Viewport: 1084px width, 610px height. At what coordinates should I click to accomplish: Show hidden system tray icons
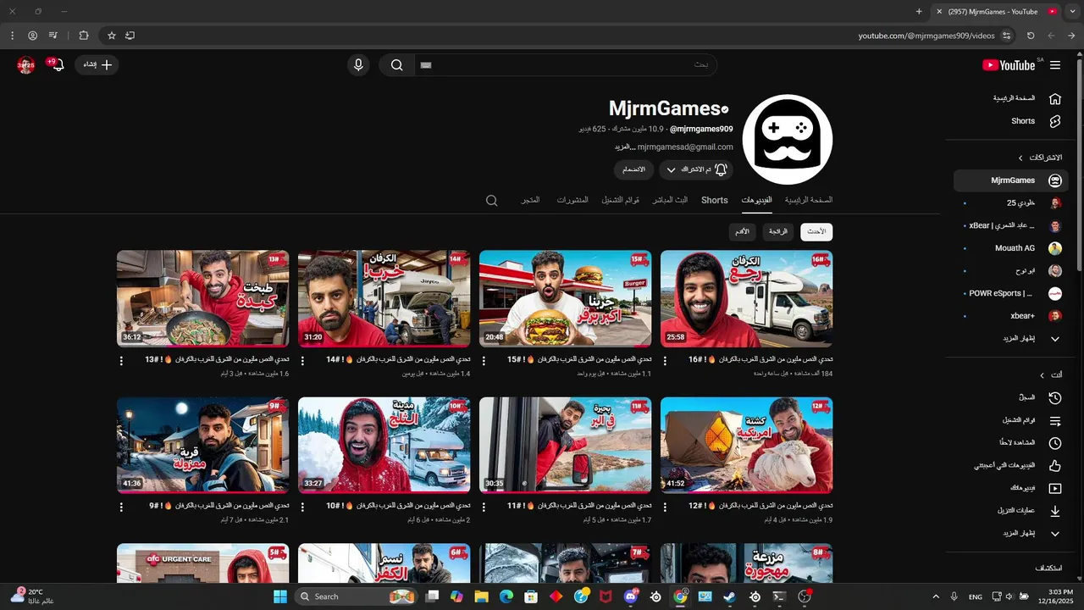coord(936,596)
